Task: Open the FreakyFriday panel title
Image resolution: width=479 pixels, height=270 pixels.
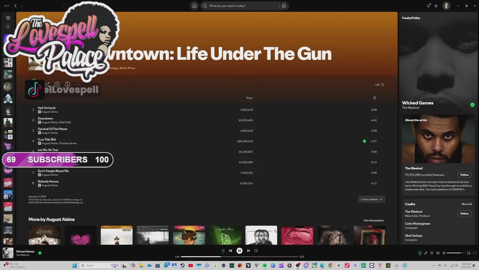Action: pyautogui.click(x=411, y=18)
